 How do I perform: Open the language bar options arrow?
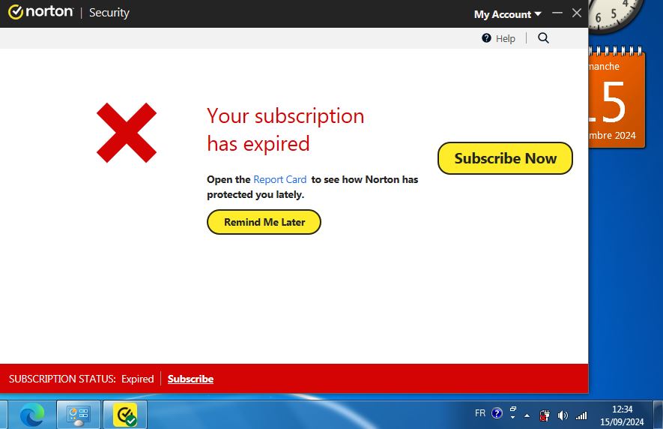pyautogui.click(x=513, y=418)
